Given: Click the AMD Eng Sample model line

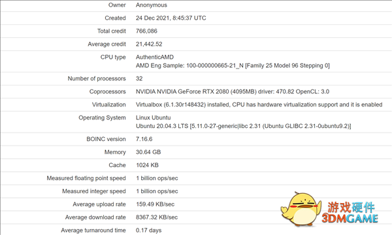Looking at the screenshot, I should tap(233, 65).
